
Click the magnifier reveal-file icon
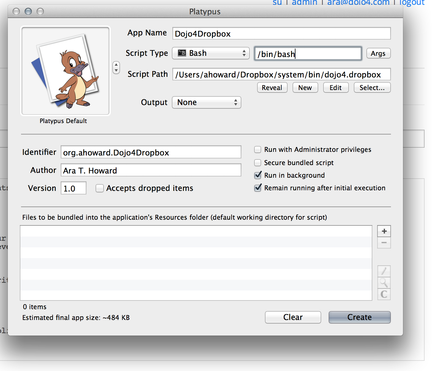(x=384, y=282)
